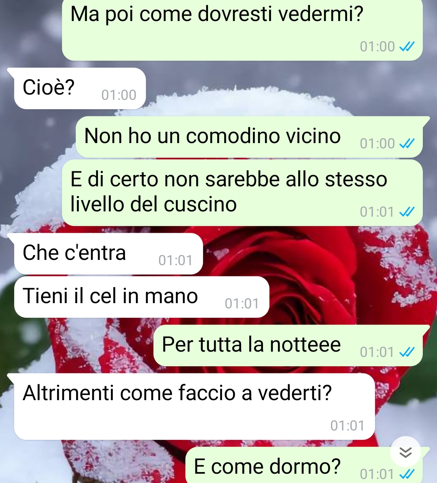The height and width of the screenshot is (483, 437).
Task: Select the 'Tieni il cel in mano' message
Action: click(142, 297)
